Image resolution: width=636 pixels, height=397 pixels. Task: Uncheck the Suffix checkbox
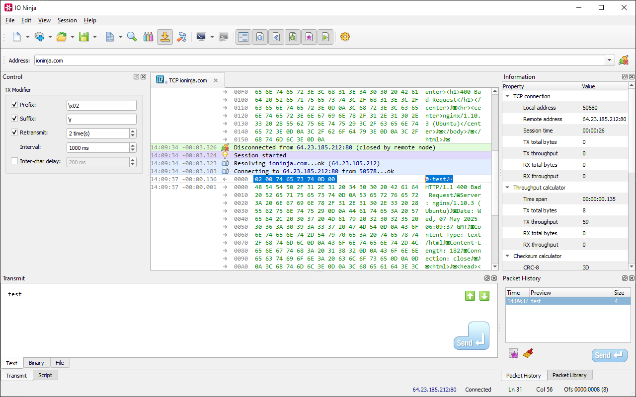point(14,119)
